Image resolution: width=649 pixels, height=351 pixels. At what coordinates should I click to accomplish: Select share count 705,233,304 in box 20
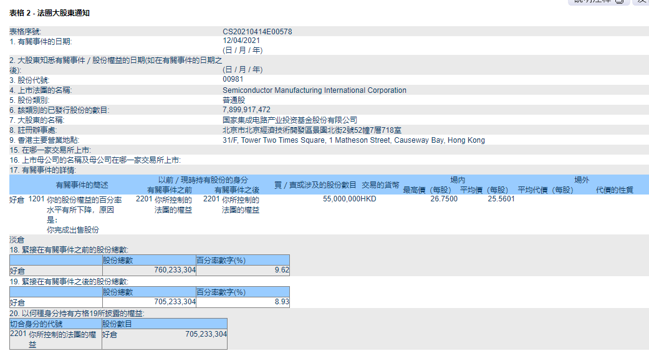click(206, 334)
